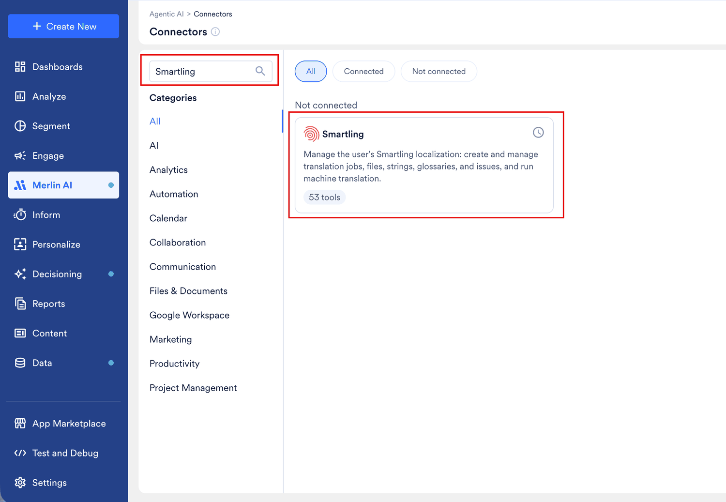Click the 53 tools badge
Image resolution: width=726 pixels, height=502 pixels.
click(x=324, y=197)
